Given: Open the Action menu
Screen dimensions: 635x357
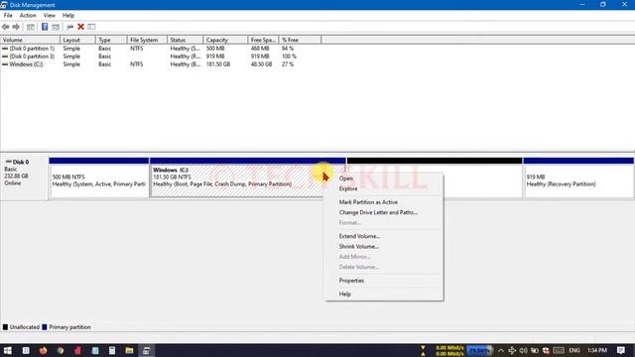Looking at the screenshot, I should [28, 16].
